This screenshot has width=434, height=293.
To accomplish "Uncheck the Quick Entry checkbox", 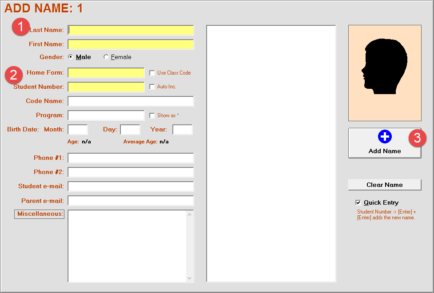I will (x=358, y=202).
